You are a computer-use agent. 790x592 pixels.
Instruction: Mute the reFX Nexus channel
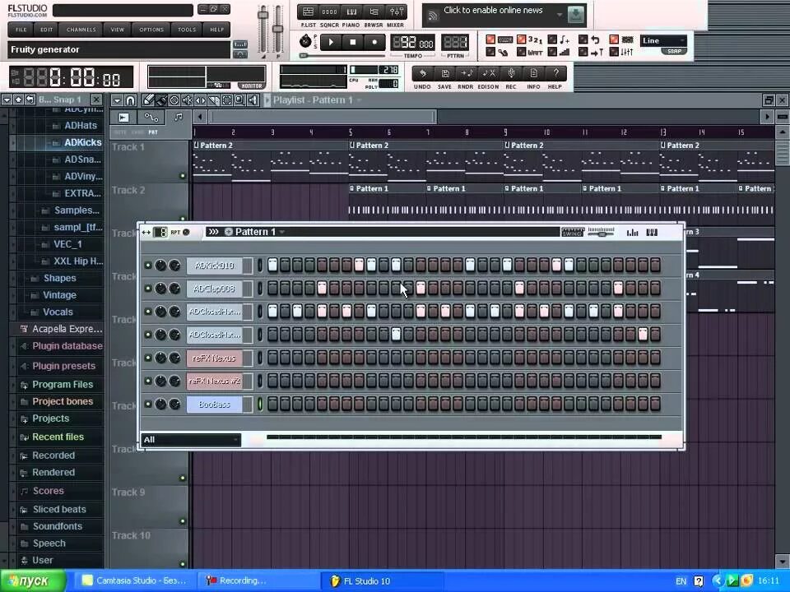[x=147, y=358]
